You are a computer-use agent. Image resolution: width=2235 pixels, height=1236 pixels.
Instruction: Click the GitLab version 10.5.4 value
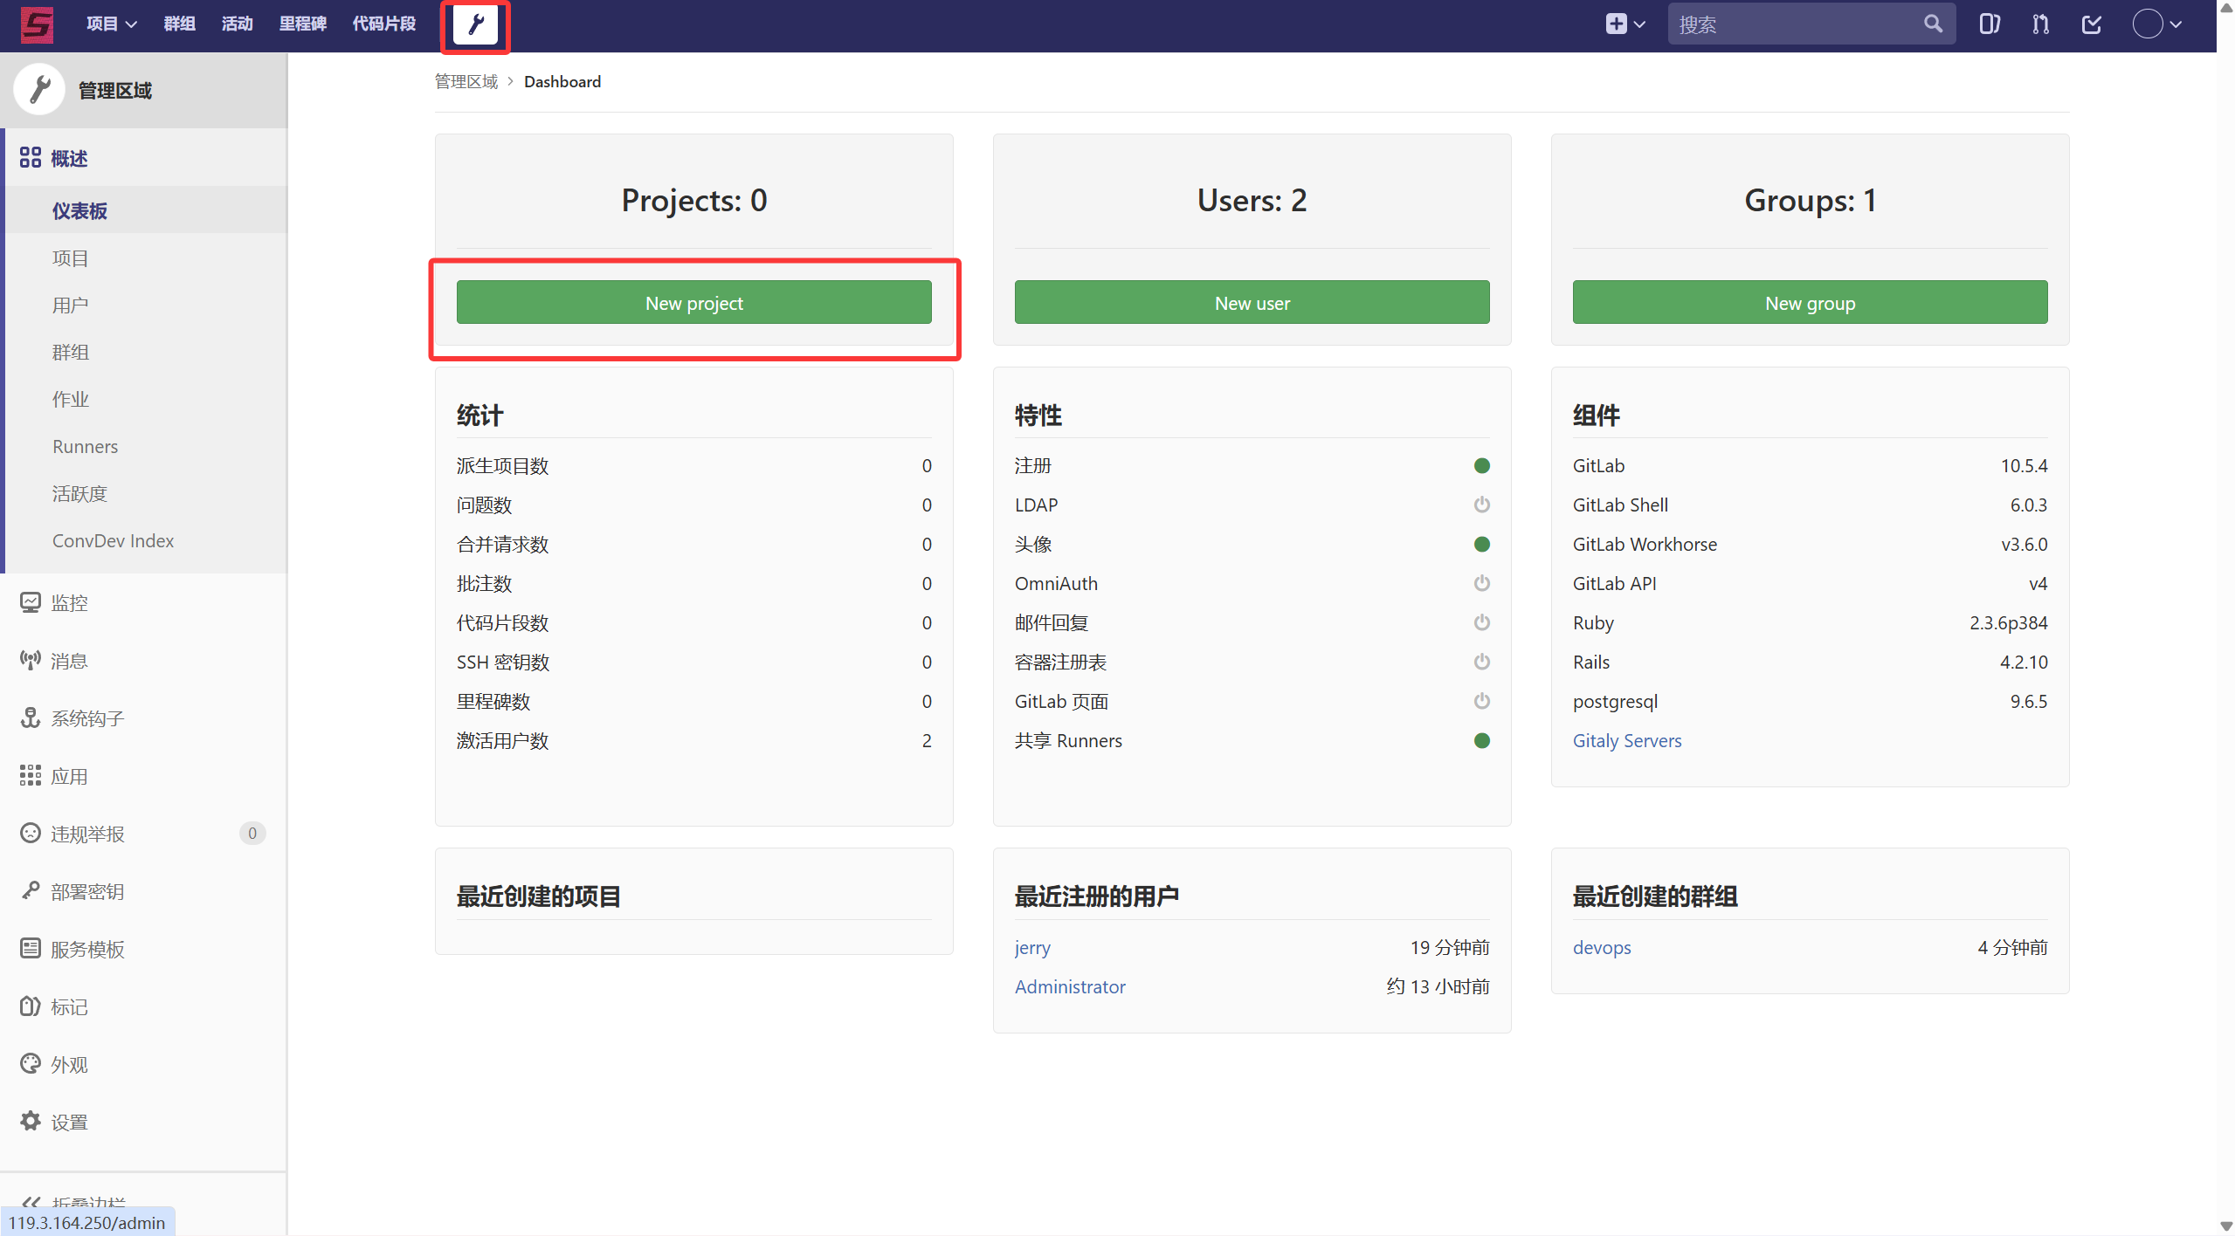pyautogui.click(x=2024, y=465)
